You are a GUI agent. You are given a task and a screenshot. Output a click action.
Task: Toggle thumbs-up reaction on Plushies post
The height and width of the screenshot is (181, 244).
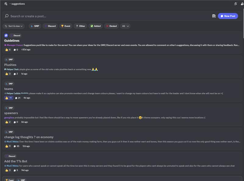tap(8, 74)
